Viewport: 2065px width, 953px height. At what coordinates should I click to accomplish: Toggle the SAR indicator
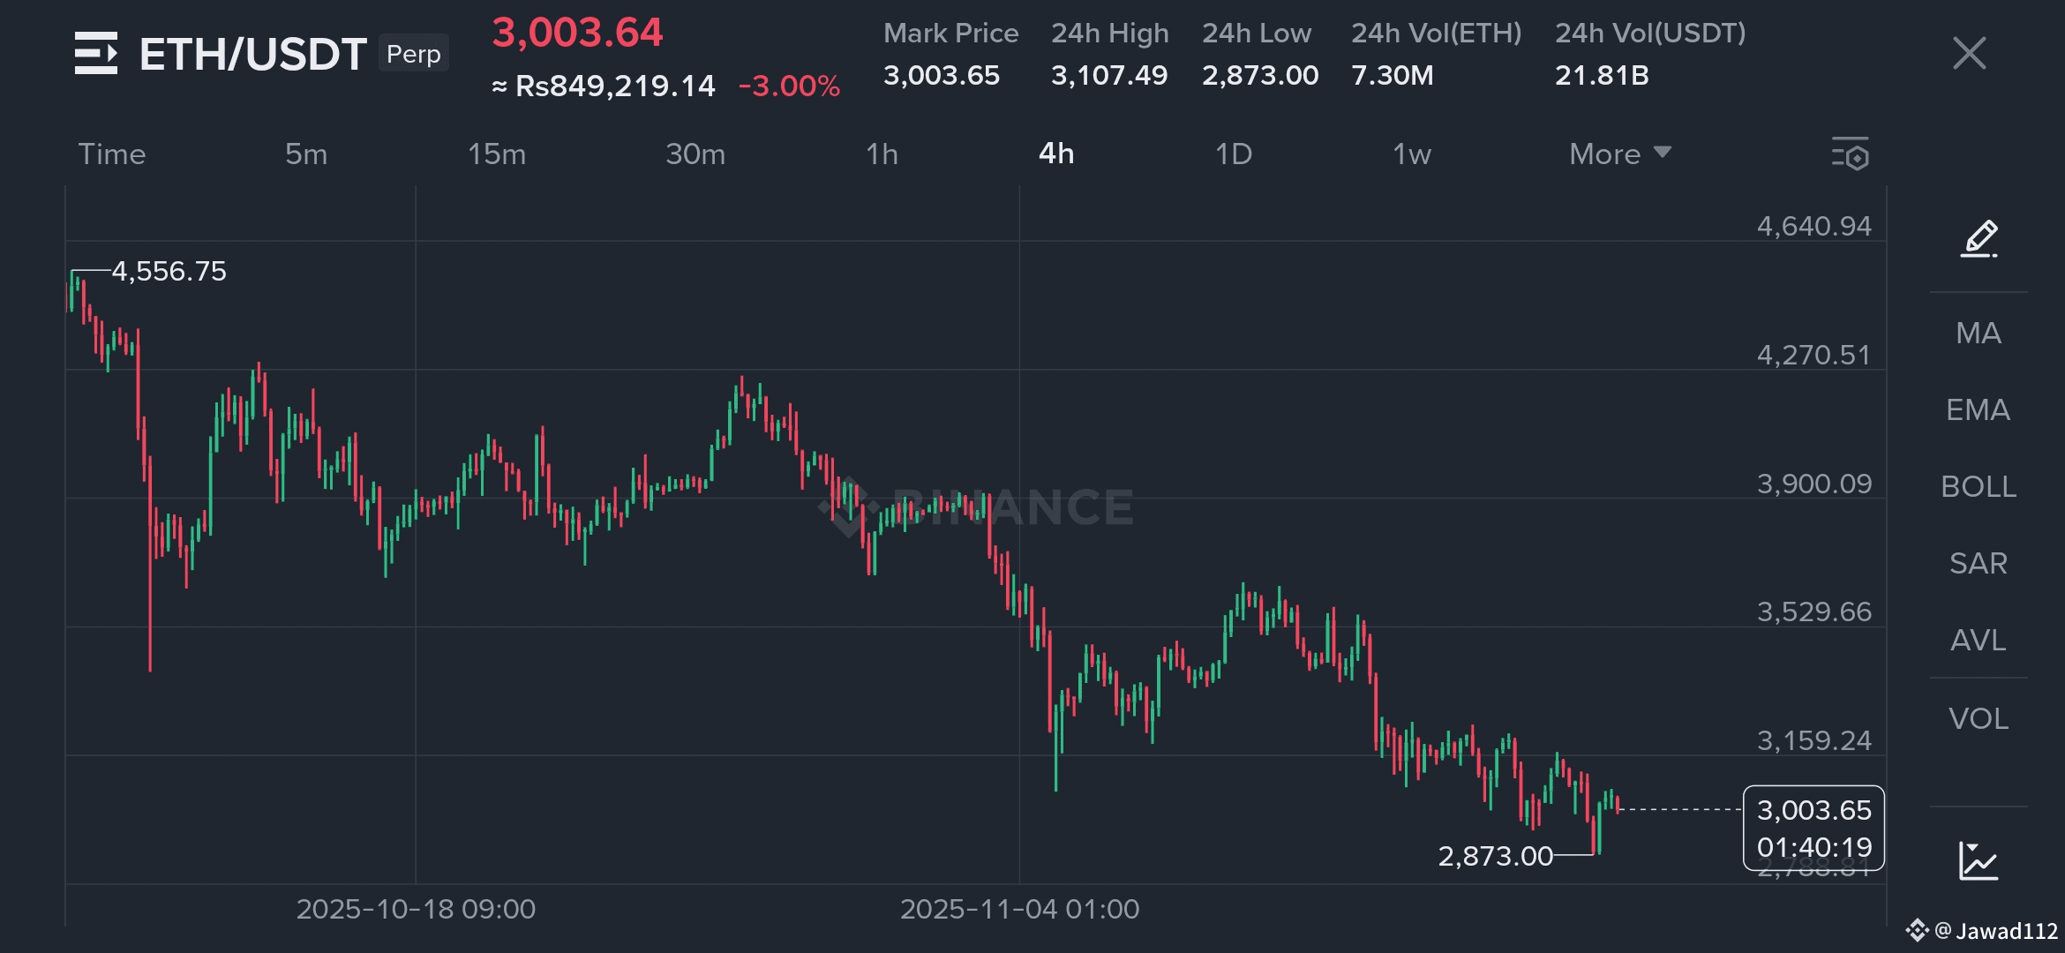pos(1979,564)
